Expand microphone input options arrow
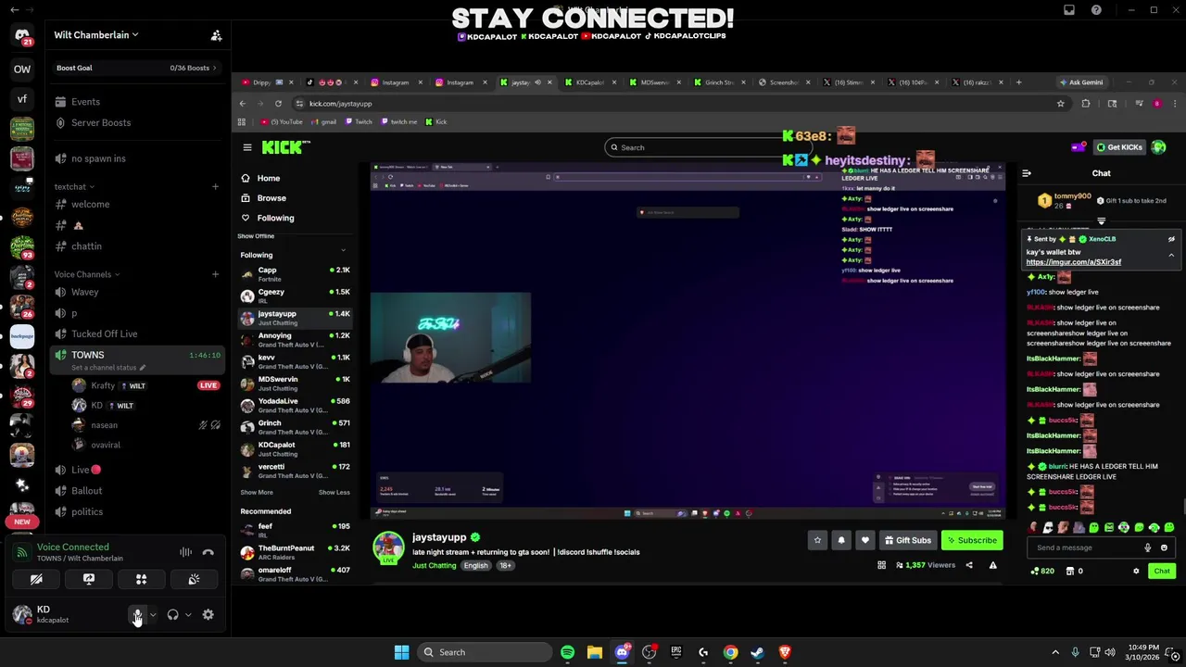This screenshot has height=667, width=1186. pos(153,615)
